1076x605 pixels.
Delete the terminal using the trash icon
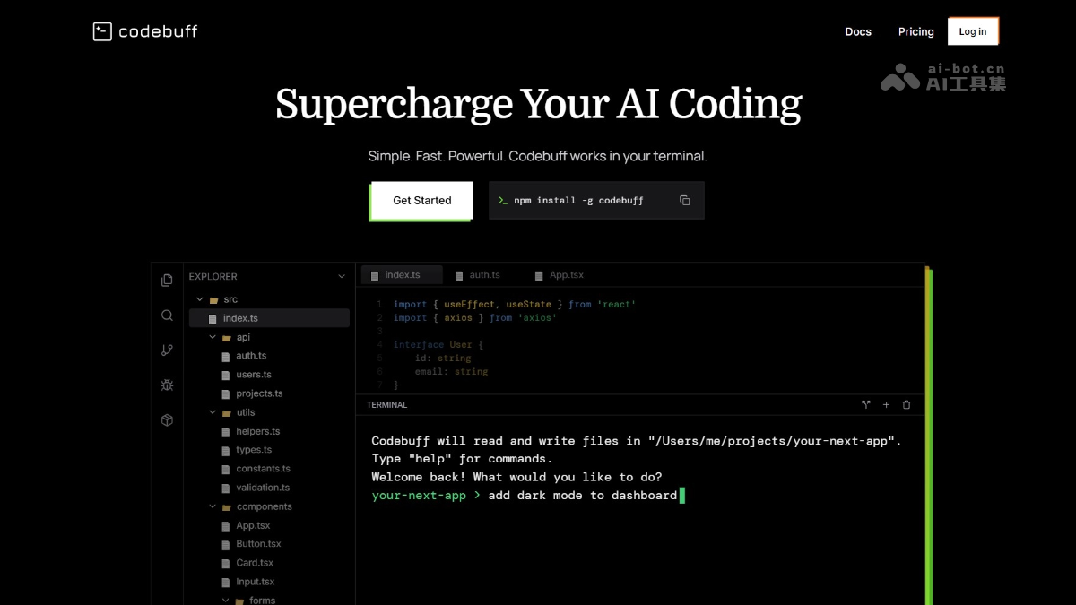pyautogui.click(x=907, y=404)
